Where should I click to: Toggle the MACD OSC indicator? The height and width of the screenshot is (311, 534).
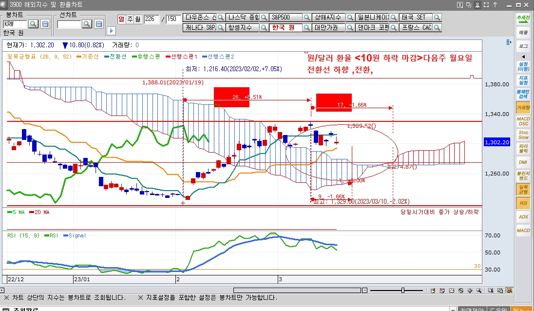click(x=523, y=121)
